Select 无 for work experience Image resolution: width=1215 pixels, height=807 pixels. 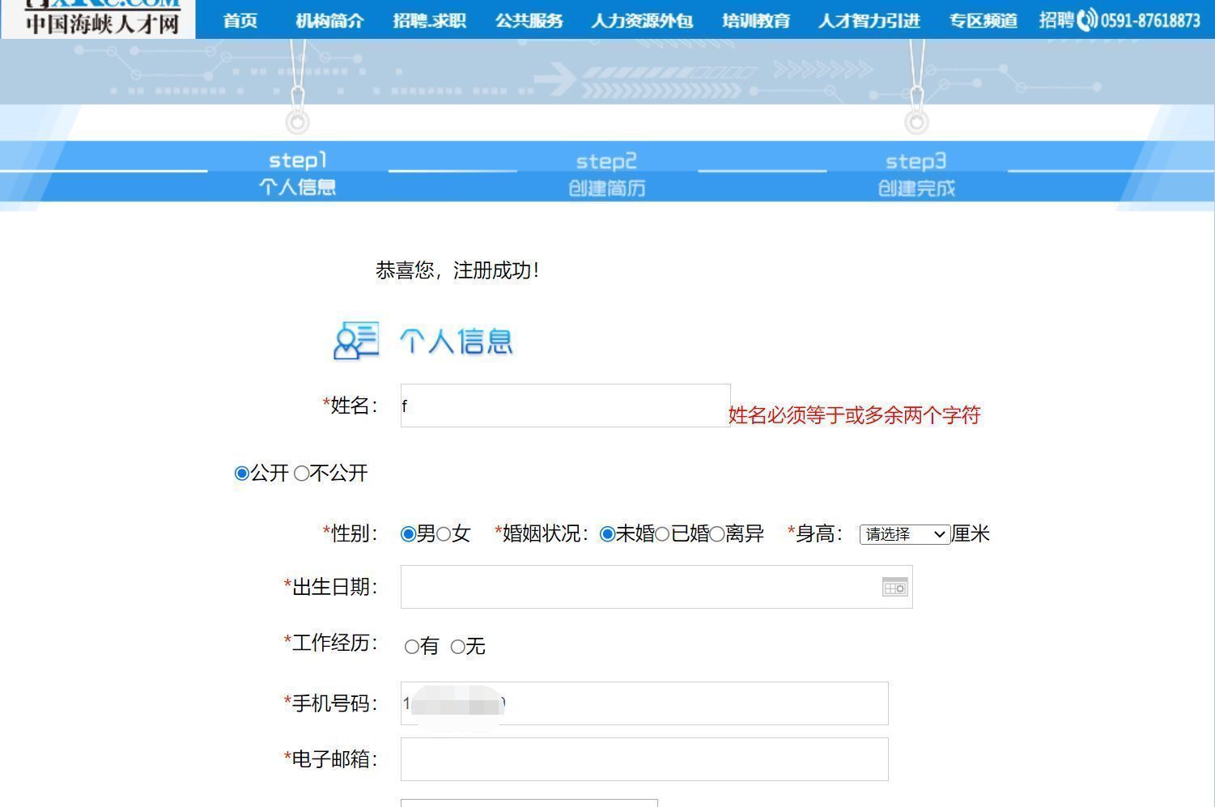click(x=459, y=646)
